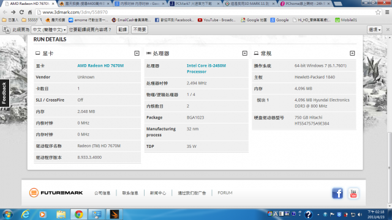Click the '8.933.3.4000' driver version
Image resolution: width=392 pixels, height=220 pixels.
pos(89,158)
